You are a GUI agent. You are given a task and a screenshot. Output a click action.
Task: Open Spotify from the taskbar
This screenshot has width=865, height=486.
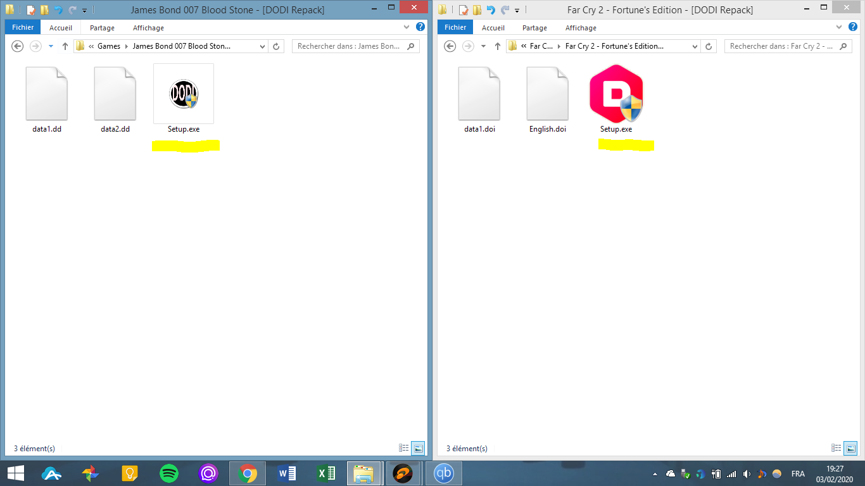point(168,473)
